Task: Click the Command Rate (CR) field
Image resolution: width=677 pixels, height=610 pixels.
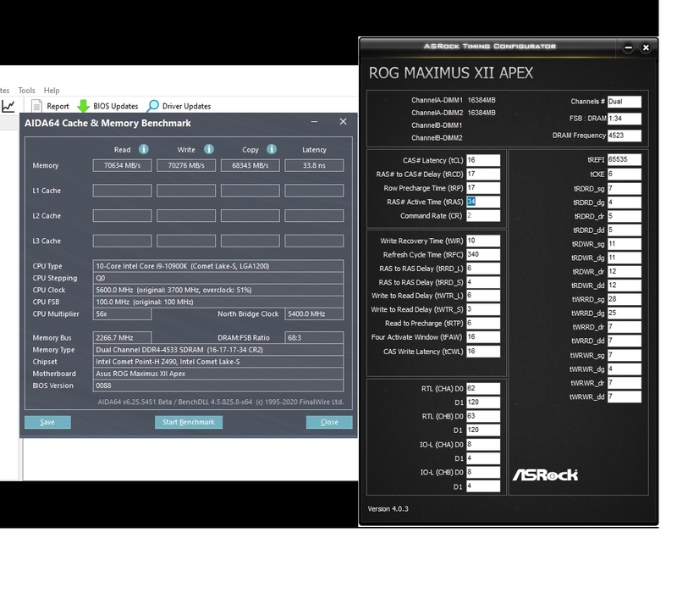Action: [x=483, y=216]
